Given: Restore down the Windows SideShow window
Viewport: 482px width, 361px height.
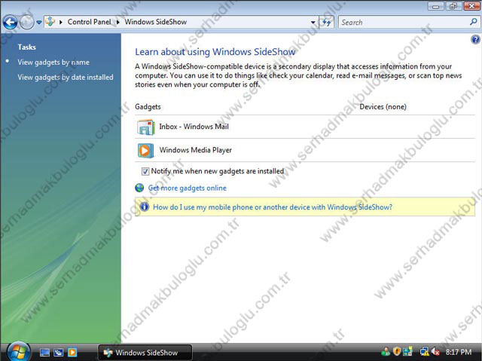Looking at the screenshot, I should [453, 6].
